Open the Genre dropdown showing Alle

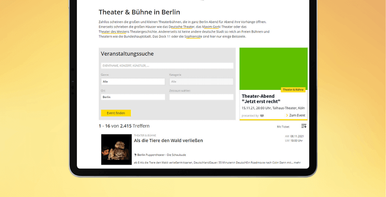133,82
